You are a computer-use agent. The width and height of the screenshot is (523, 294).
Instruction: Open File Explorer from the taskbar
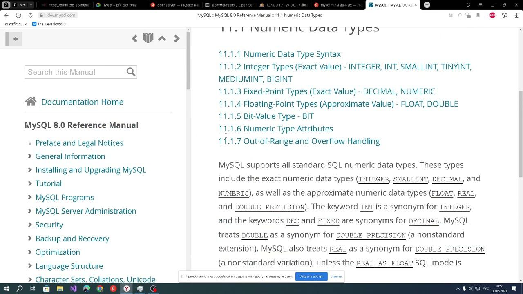(60, 289)
